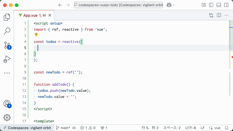Select the UTF-8 encoding indicator
Image resolution: width=233 pixels, height=131 pixels.
click(x=190, y=128)
